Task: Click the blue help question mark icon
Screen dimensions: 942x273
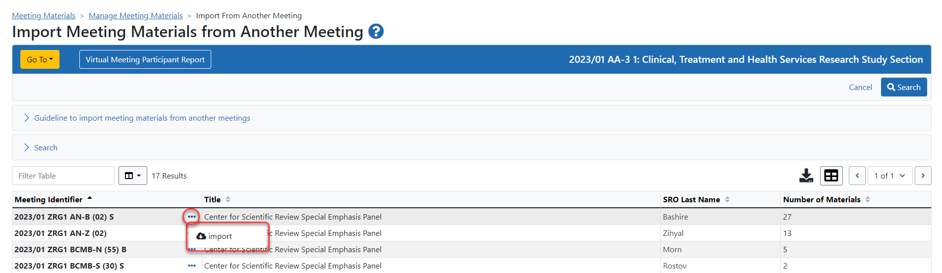Action: click(x=376, y=32)
